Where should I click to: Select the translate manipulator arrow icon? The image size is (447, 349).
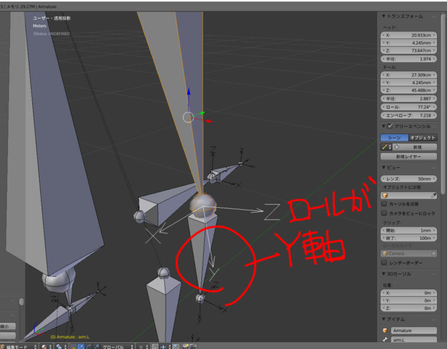(81, 346)
